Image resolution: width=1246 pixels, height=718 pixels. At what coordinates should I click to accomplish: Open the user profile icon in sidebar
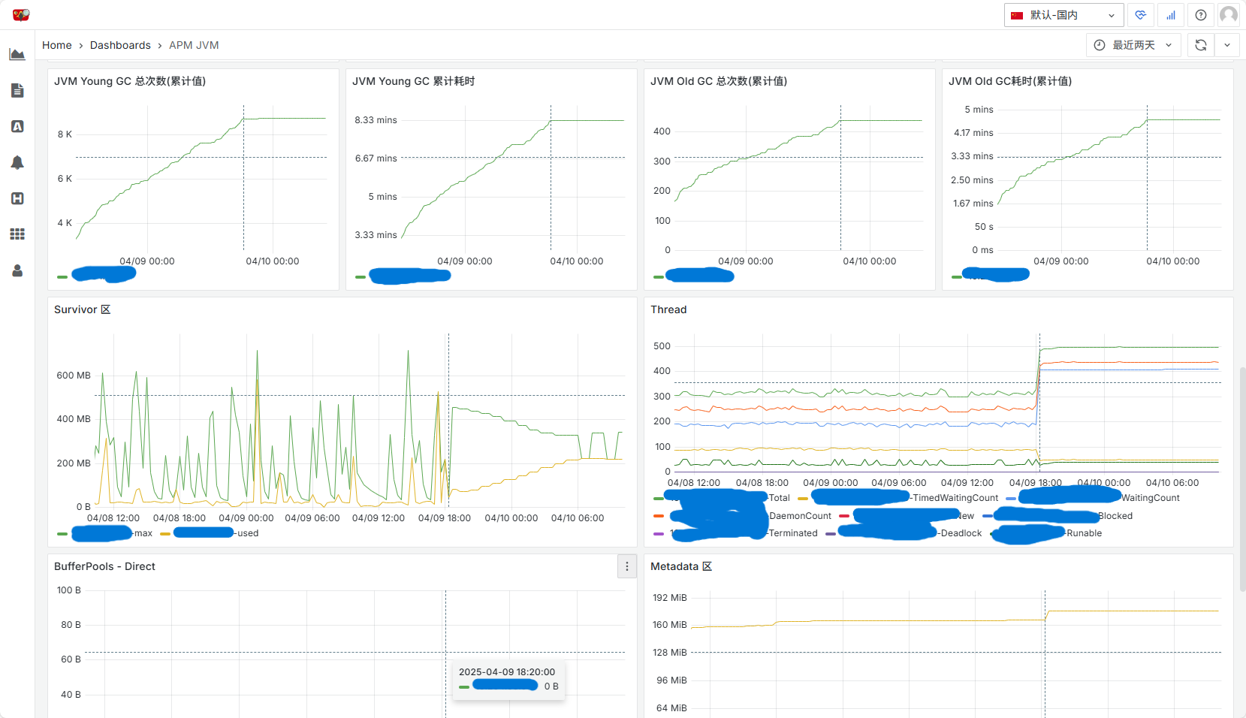[x=18, y=271]
